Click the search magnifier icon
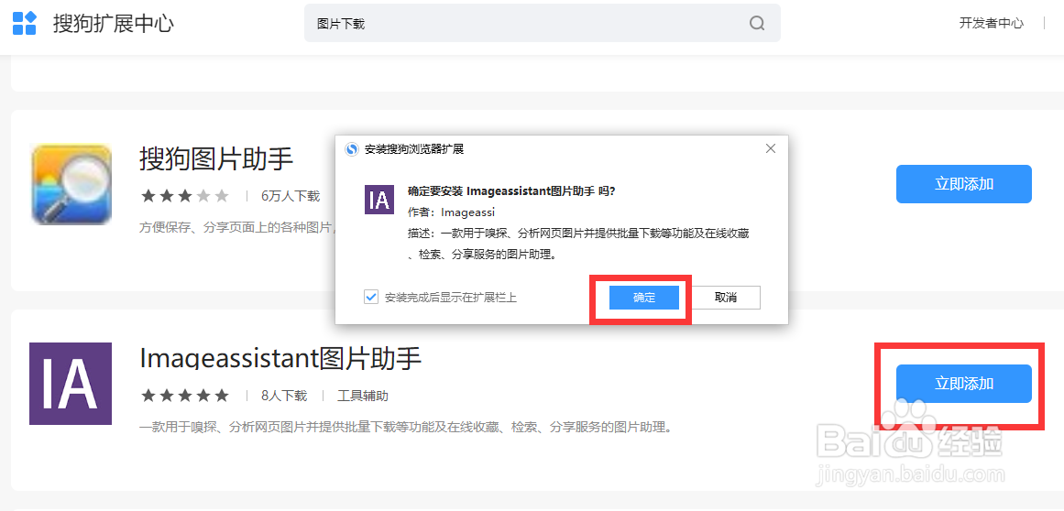Screen dimensions: 1064x511 (x=757, y=23)
